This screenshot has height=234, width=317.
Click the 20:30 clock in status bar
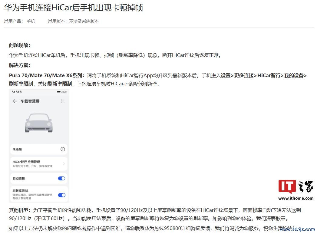tap(64, 92)
